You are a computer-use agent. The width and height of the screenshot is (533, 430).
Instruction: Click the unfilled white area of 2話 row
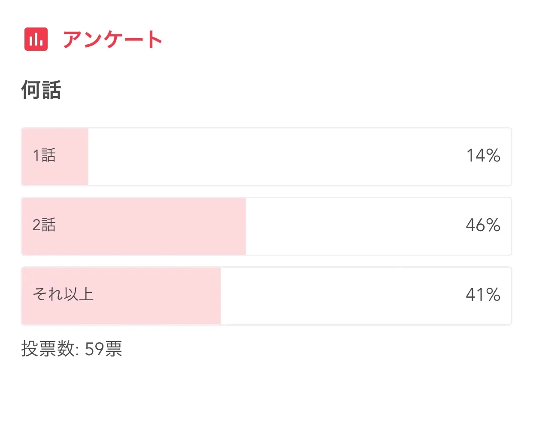(x=352, y=226)
